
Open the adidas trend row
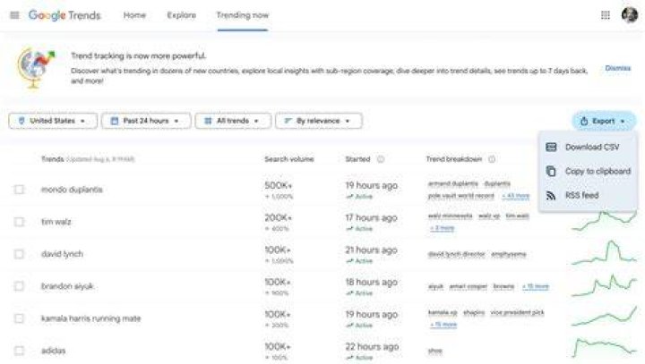pyautogui.click(x=54, y=351)
